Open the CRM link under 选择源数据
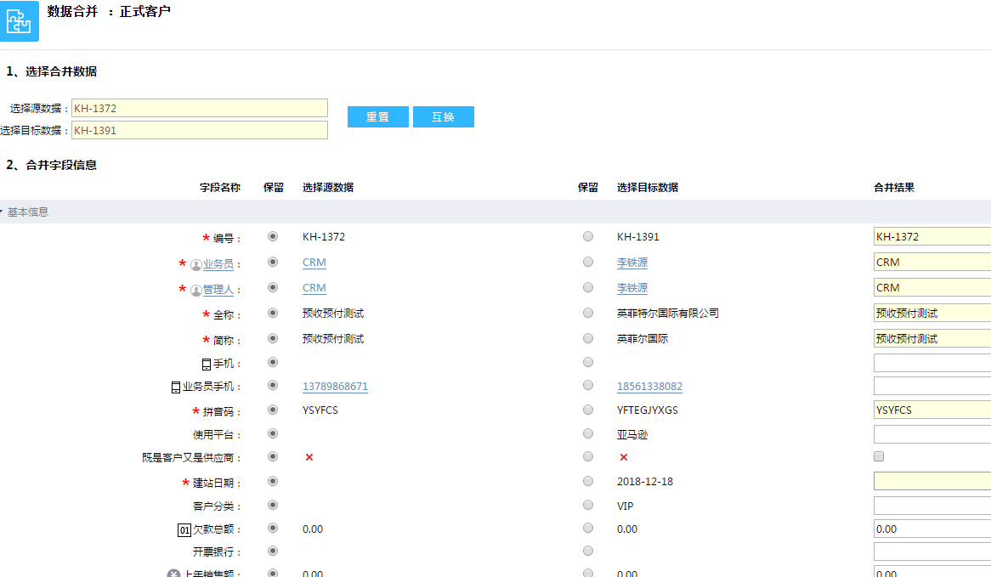Image resolution: width=991 pixels, height=577 pixels. (x=314, y=263)
